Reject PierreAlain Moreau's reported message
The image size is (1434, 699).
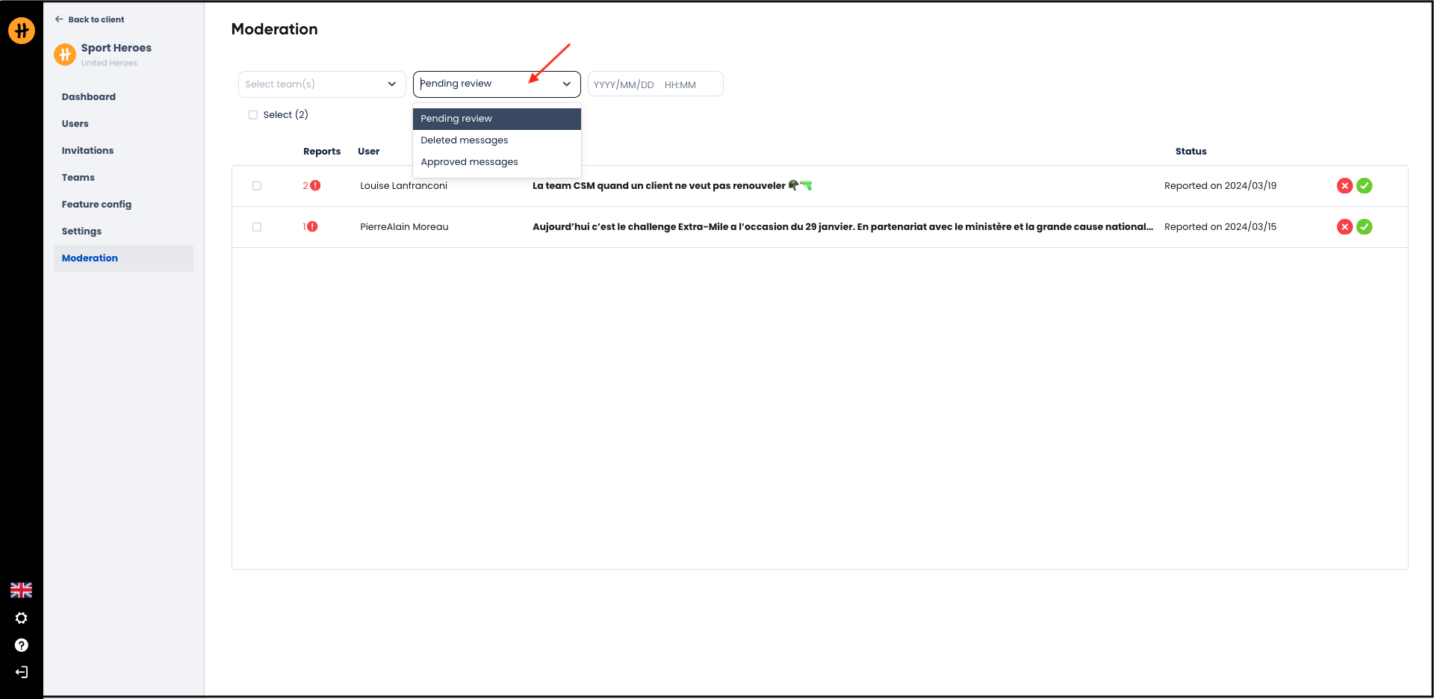[x=1344, y=227]
